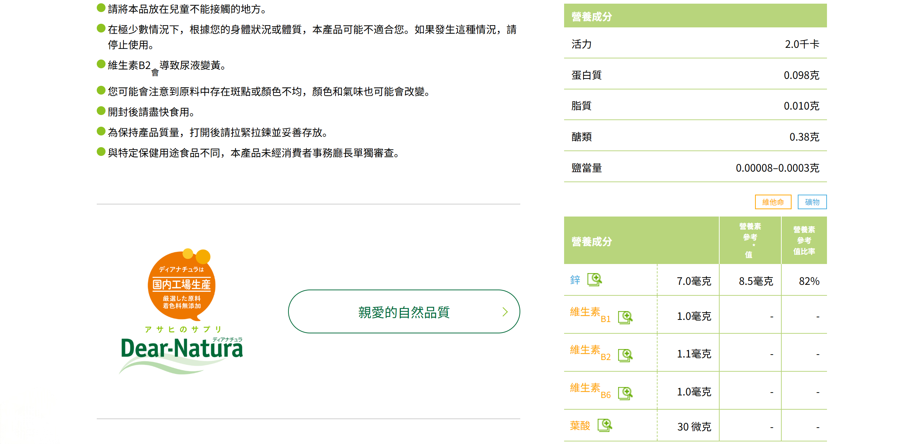Click the arrow chevron on 親愛的自然品質 button

(x=505, y=312)
